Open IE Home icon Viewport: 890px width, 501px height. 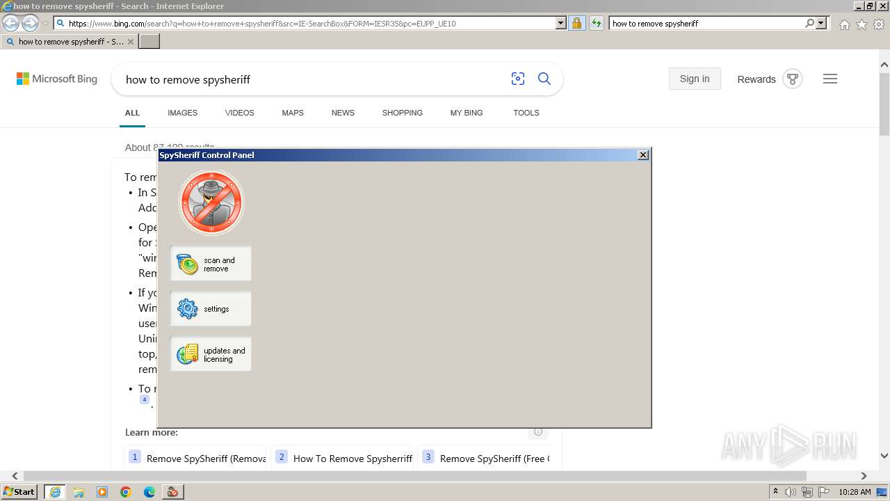point(844,24)
